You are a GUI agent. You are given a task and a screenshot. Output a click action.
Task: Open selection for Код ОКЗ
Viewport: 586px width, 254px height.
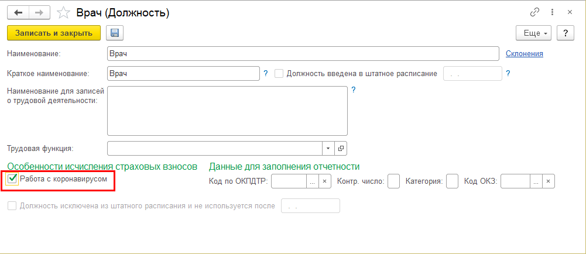pyautogui.click(x=535, y=181)
